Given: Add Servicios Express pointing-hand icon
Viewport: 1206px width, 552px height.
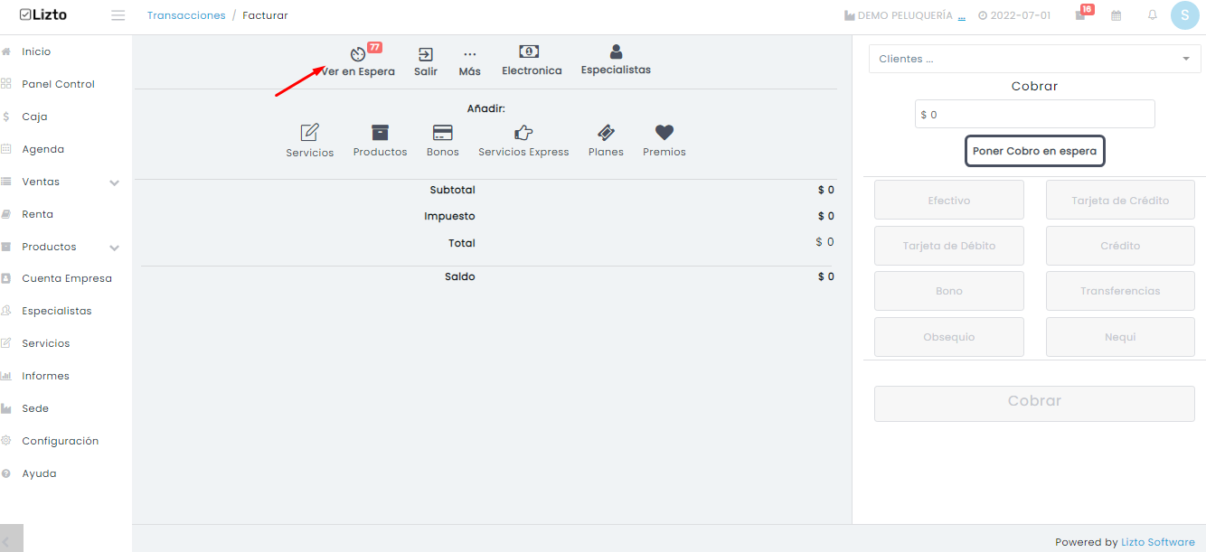Looking at the screenshot, I should pos(523,133).
